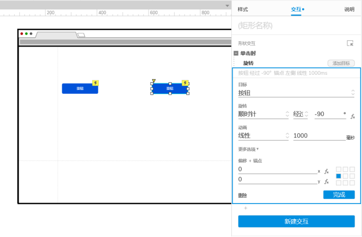This screenshot has height=237, width=362.
Task: Switch to the 说明 tab
Action: tap(349, 9)
